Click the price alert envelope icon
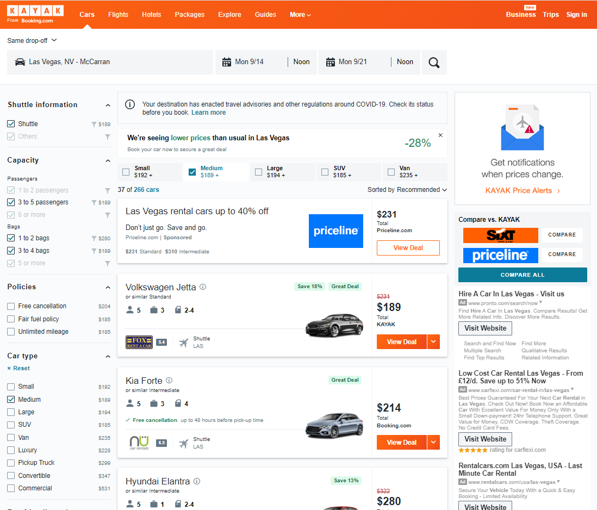The width and height of the screenshot is (597, 510). [523, 127]
